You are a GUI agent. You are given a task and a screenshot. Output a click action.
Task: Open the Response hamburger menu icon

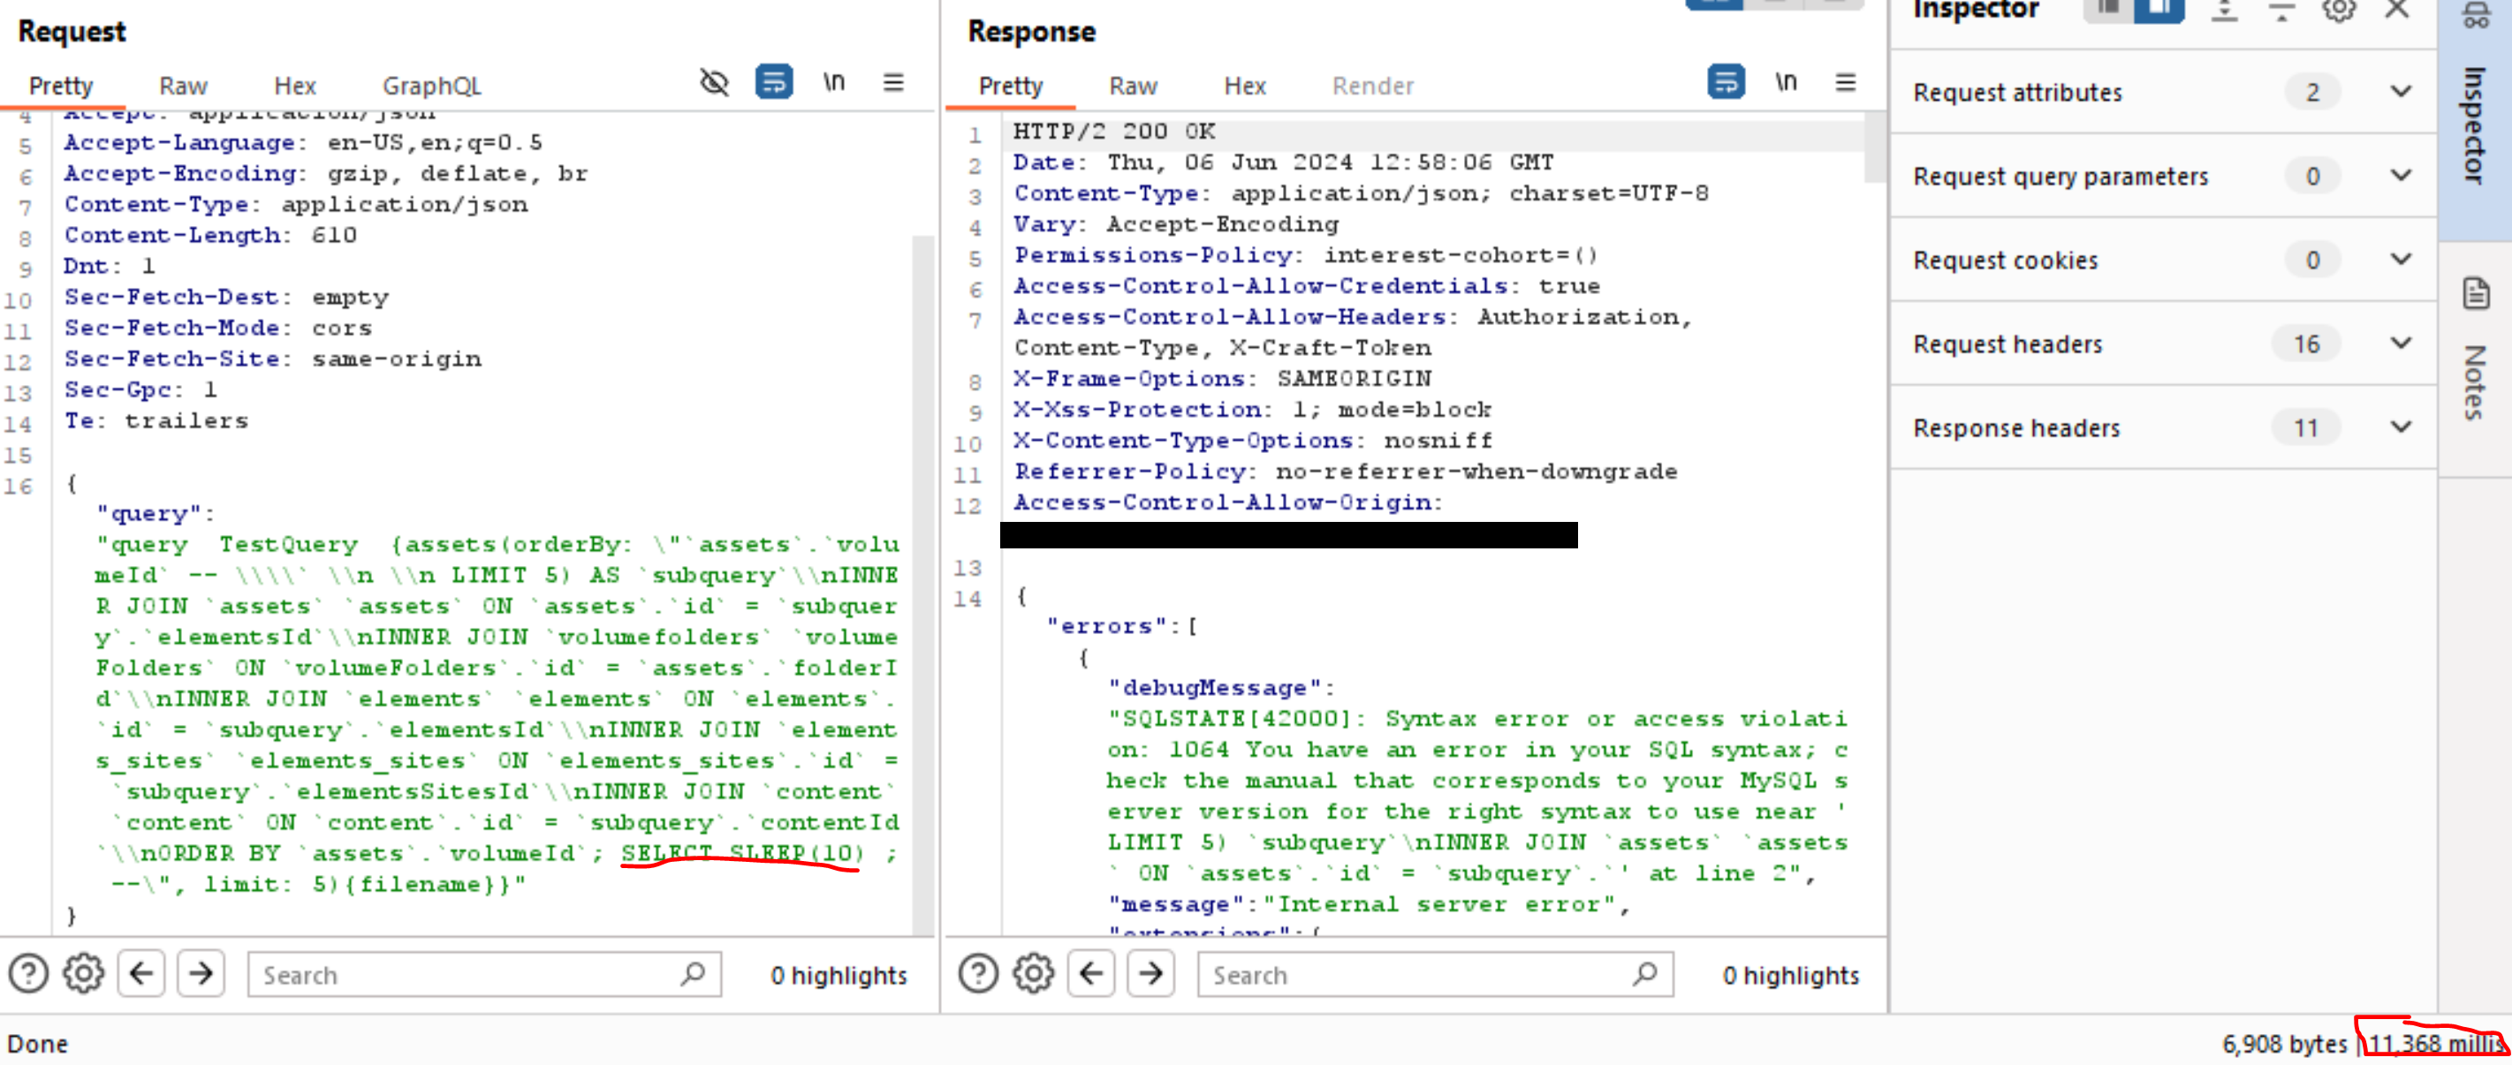tap(1844, 83)
